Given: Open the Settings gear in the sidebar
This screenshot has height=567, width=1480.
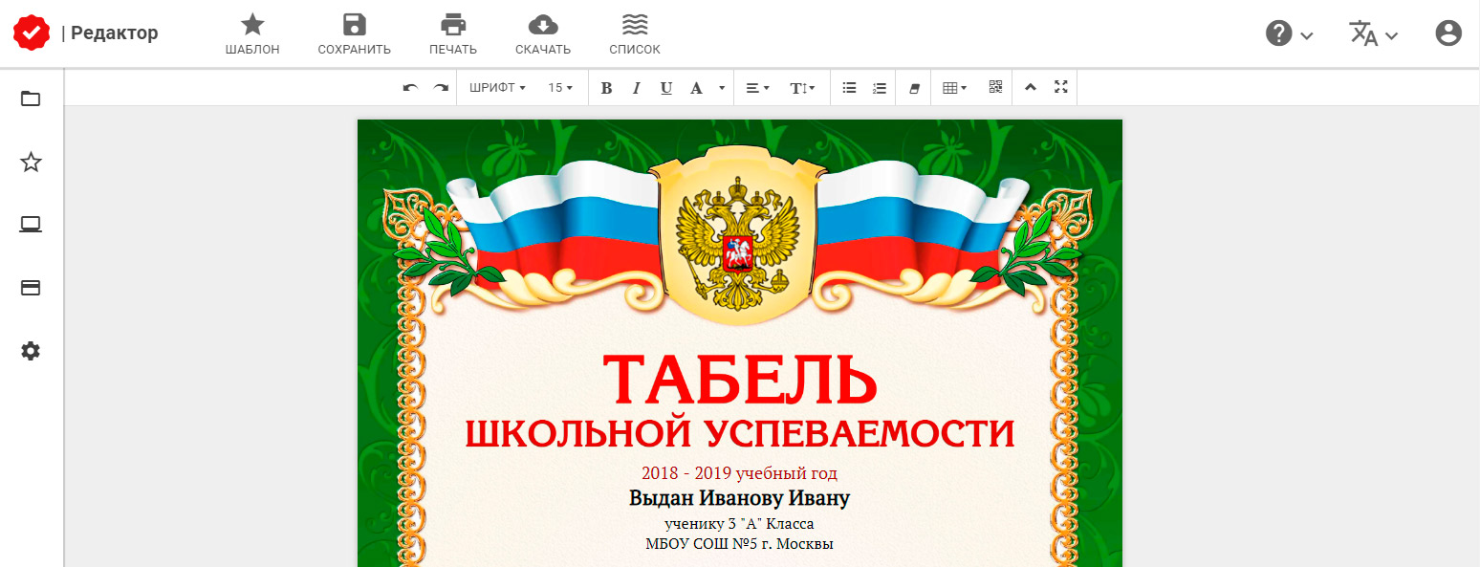Looking at the screenshot, I should [30, 351].
